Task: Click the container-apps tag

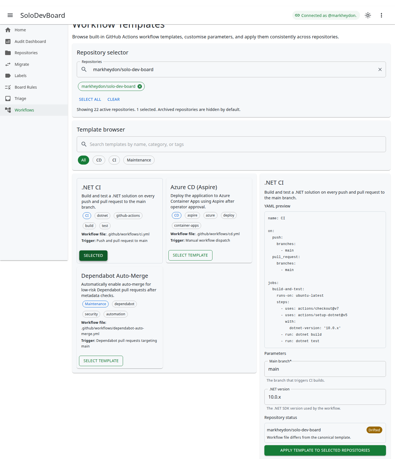Action: click(186, 226)
